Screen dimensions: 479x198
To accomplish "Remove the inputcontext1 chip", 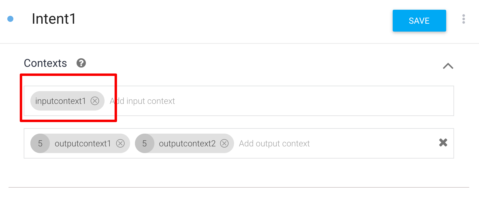I will click(95, 101).
